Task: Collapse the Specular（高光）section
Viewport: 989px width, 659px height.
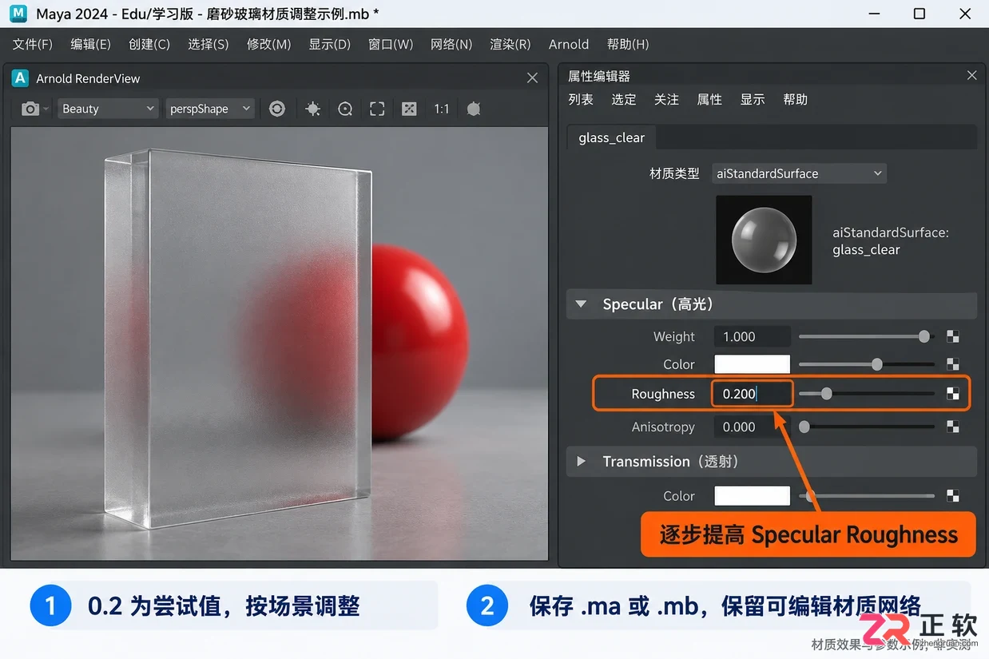Action: point(582,304)
